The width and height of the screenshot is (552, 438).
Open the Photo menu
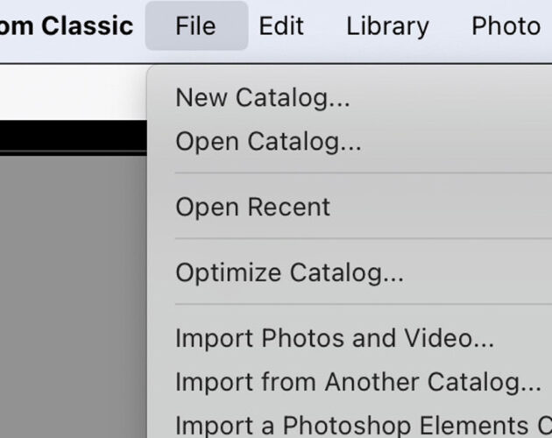[x=506, y=25]
